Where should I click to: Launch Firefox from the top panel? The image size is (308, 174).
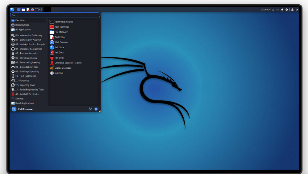tap(32, 10)
